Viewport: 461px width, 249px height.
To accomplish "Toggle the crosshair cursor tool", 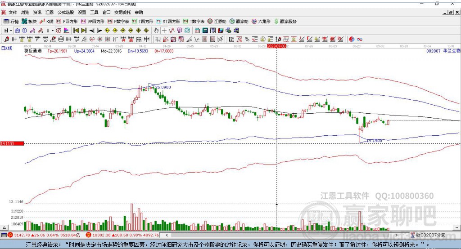I will click(x=164, y=31).
